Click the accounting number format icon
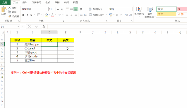The width and height of the screenshot is (187, 108). click(x=111, y=15)
